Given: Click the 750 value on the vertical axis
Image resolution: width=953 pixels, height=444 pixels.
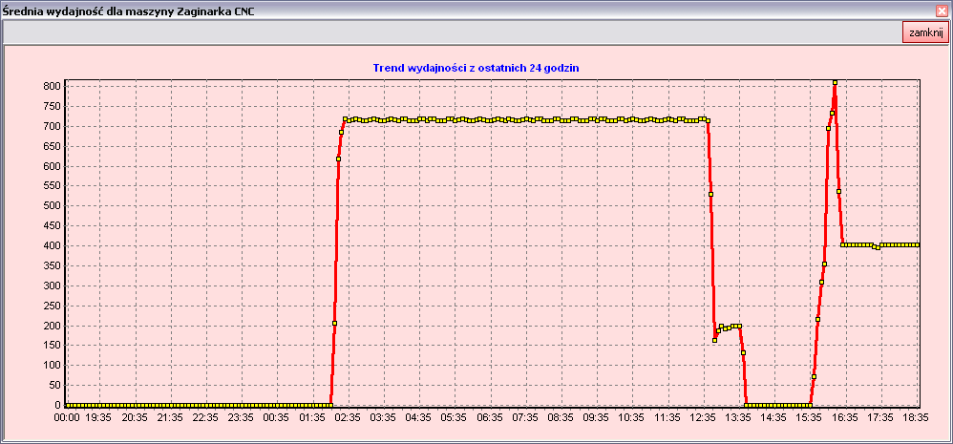Looking at the screenshot, I should pyautogui.click(x=53, y=106).
